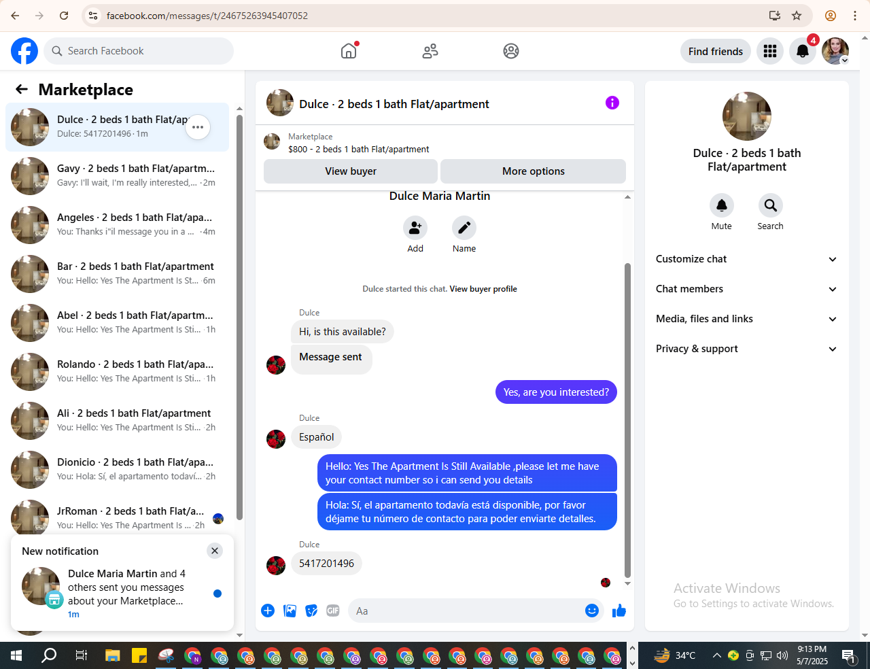This screenshot has width=870, height=669.
Task: Click the Yes, are you interested? message
Action: coord(556,392)
